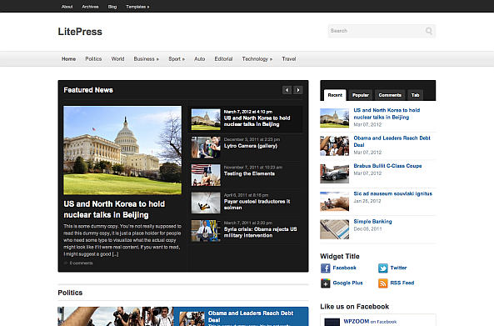The image size is (494, 326).
Task: Open the featured headline US and North Korea
Action: pyautogui.click(x=114, y=209)
